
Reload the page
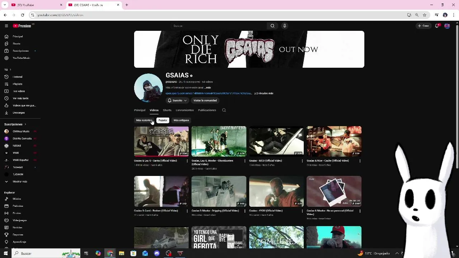[22, 15]
